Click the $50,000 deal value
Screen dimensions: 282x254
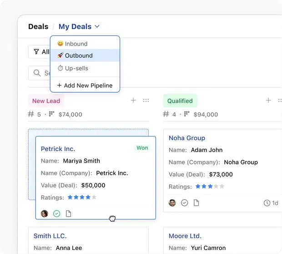(93, 185)
